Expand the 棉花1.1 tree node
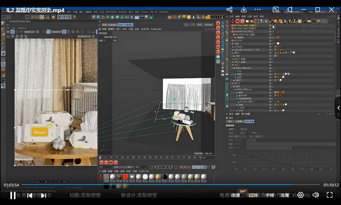Screen dimensions: 341x205 coord(230,53)
